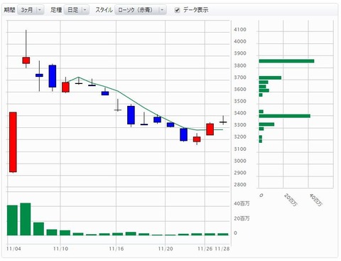Select the tall red candlestick on 11/04
Viewport: 341px width, 261px height.
13,142
